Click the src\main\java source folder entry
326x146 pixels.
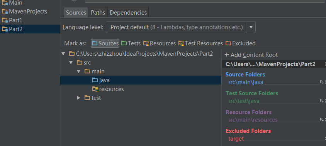[246, 82]
